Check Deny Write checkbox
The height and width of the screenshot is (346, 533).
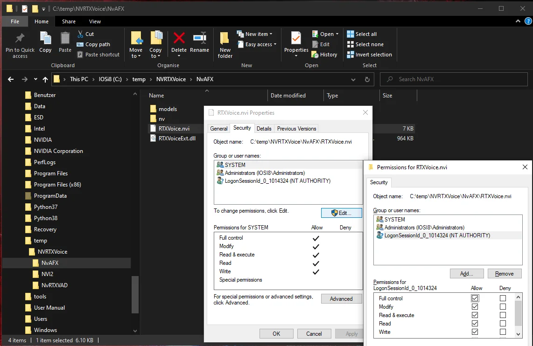(503, 332)
